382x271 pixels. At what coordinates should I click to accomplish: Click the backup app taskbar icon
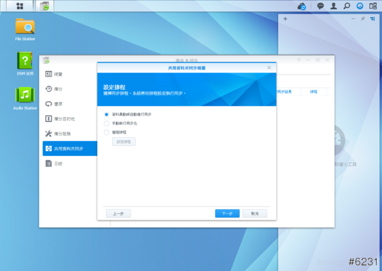(x=45, y=6)
